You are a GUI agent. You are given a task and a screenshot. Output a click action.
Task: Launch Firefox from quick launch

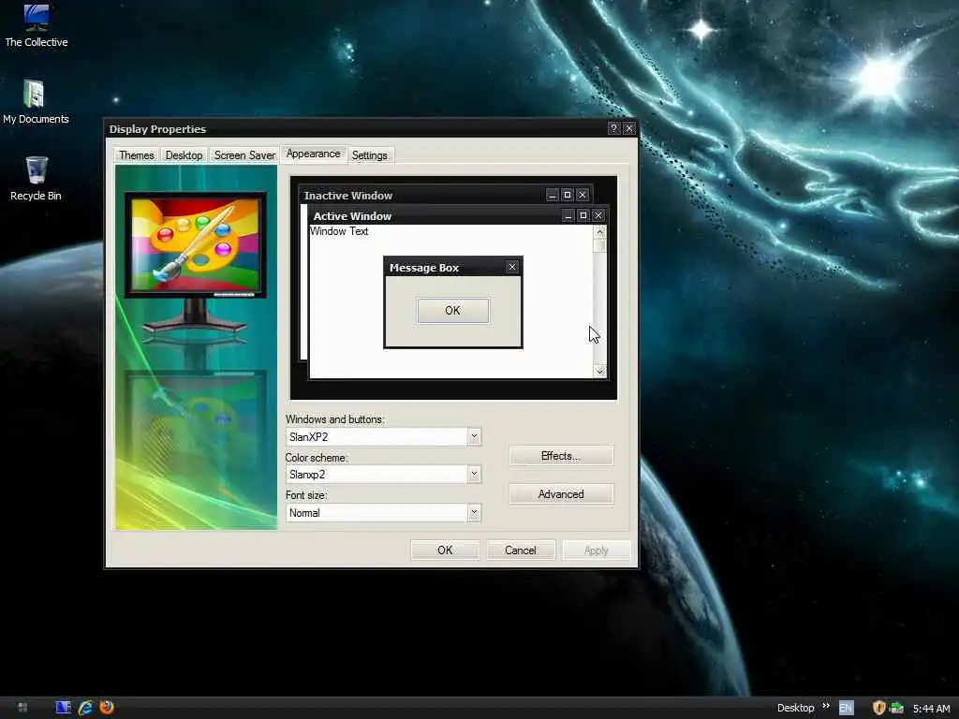[107, 708]
